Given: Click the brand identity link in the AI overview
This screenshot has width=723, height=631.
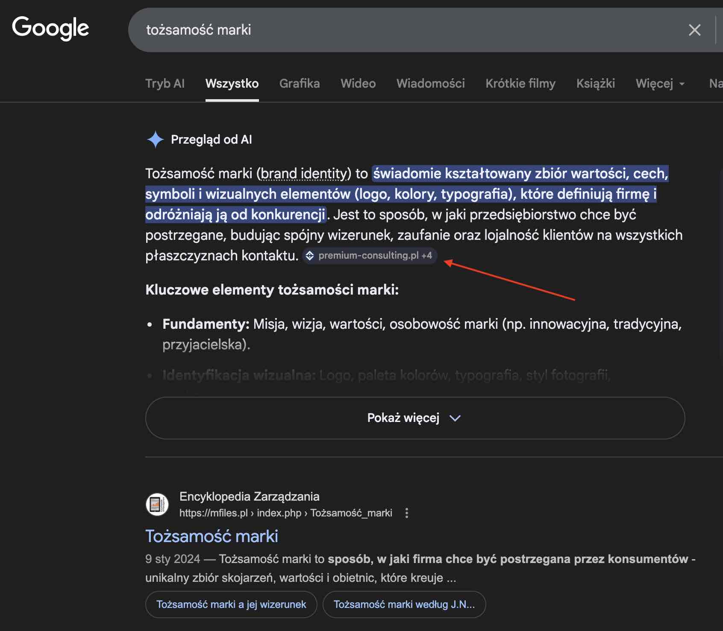Looking at the screenshot, I should pos(304,174).
